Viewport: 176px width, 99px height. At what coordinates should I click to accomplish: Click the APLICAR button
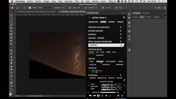(119, 78)
